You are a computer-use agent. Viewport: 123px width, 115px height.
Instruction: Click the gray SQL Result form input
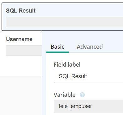(64, 22)
